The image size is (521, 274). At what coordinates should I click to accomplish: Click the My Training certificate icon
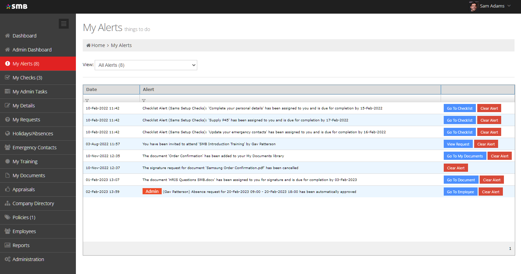pyautogui.click(x=8, y=162)
